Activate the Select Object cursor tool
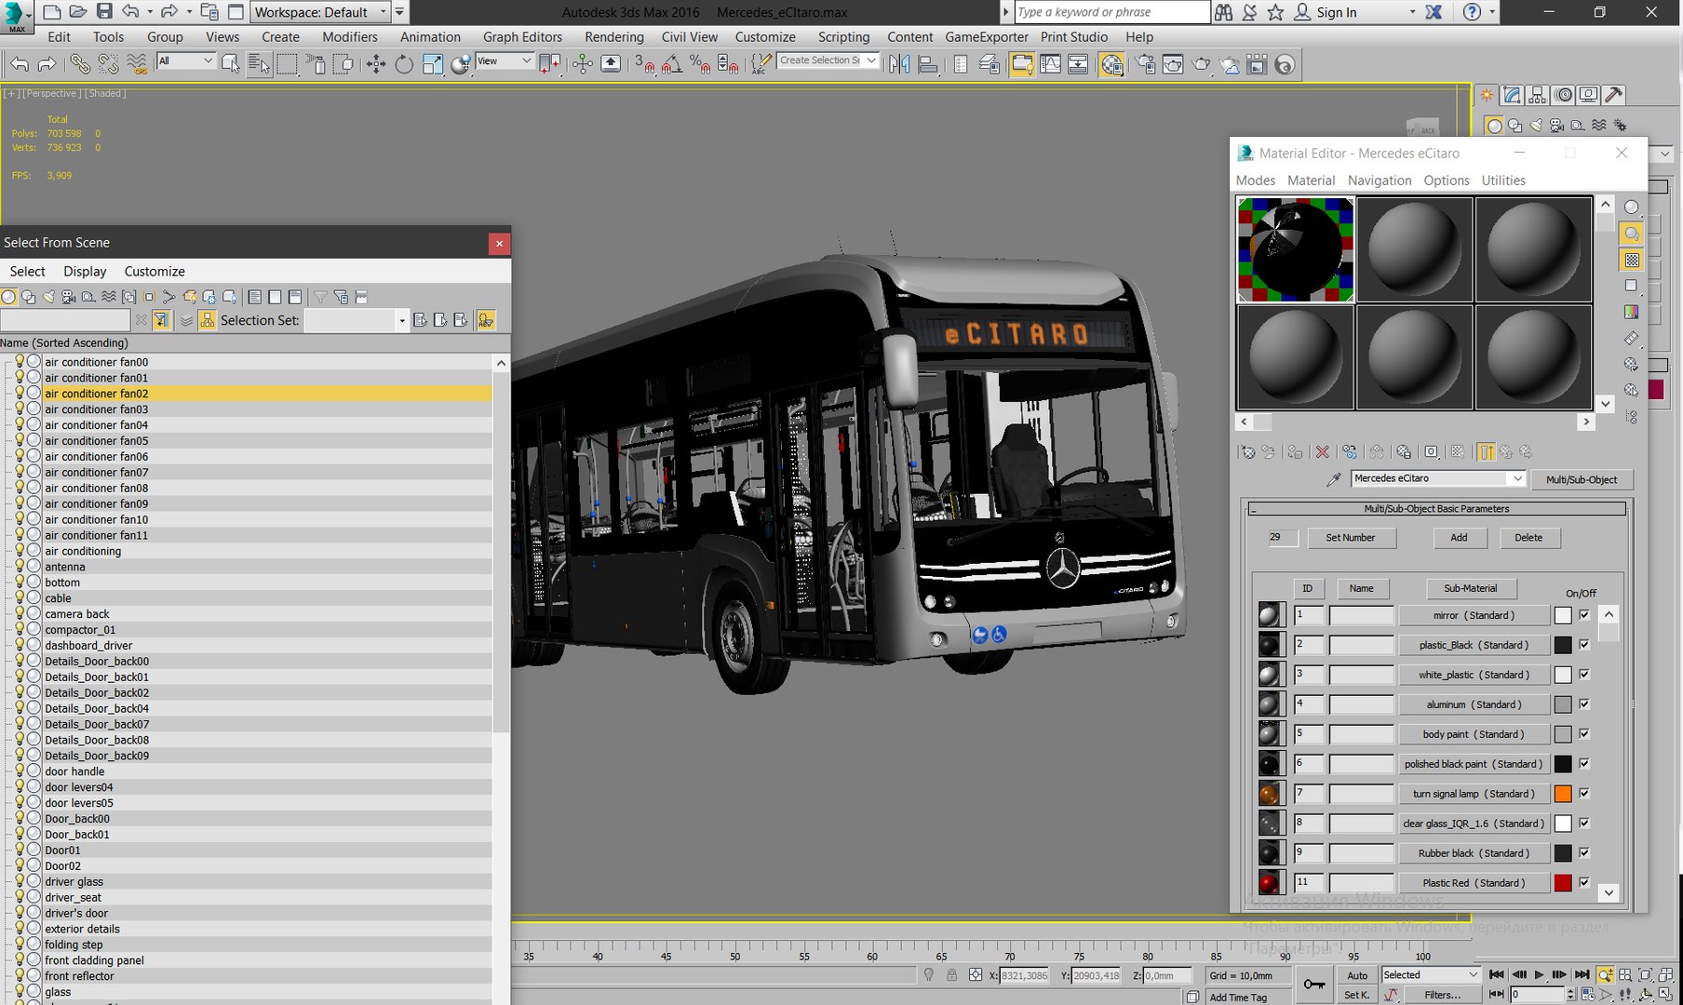 point(231,64)
